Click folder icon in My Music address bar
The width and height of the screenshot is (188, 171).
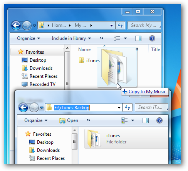click(42, 25)
